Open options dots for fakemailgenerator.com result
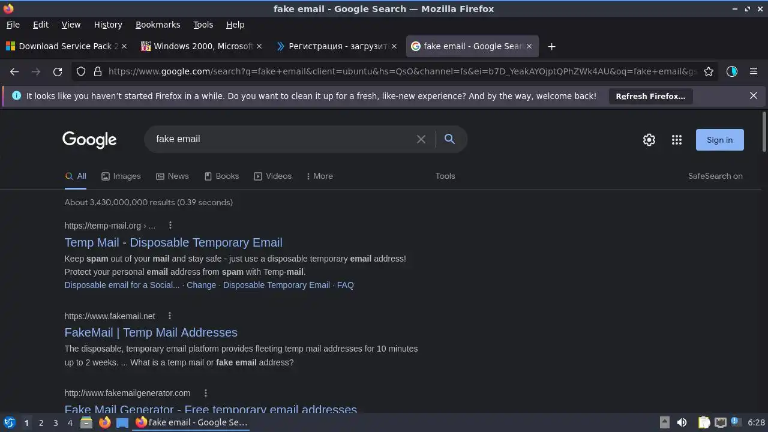This screenshot has height=432, width=768. (x=206, y=393)
